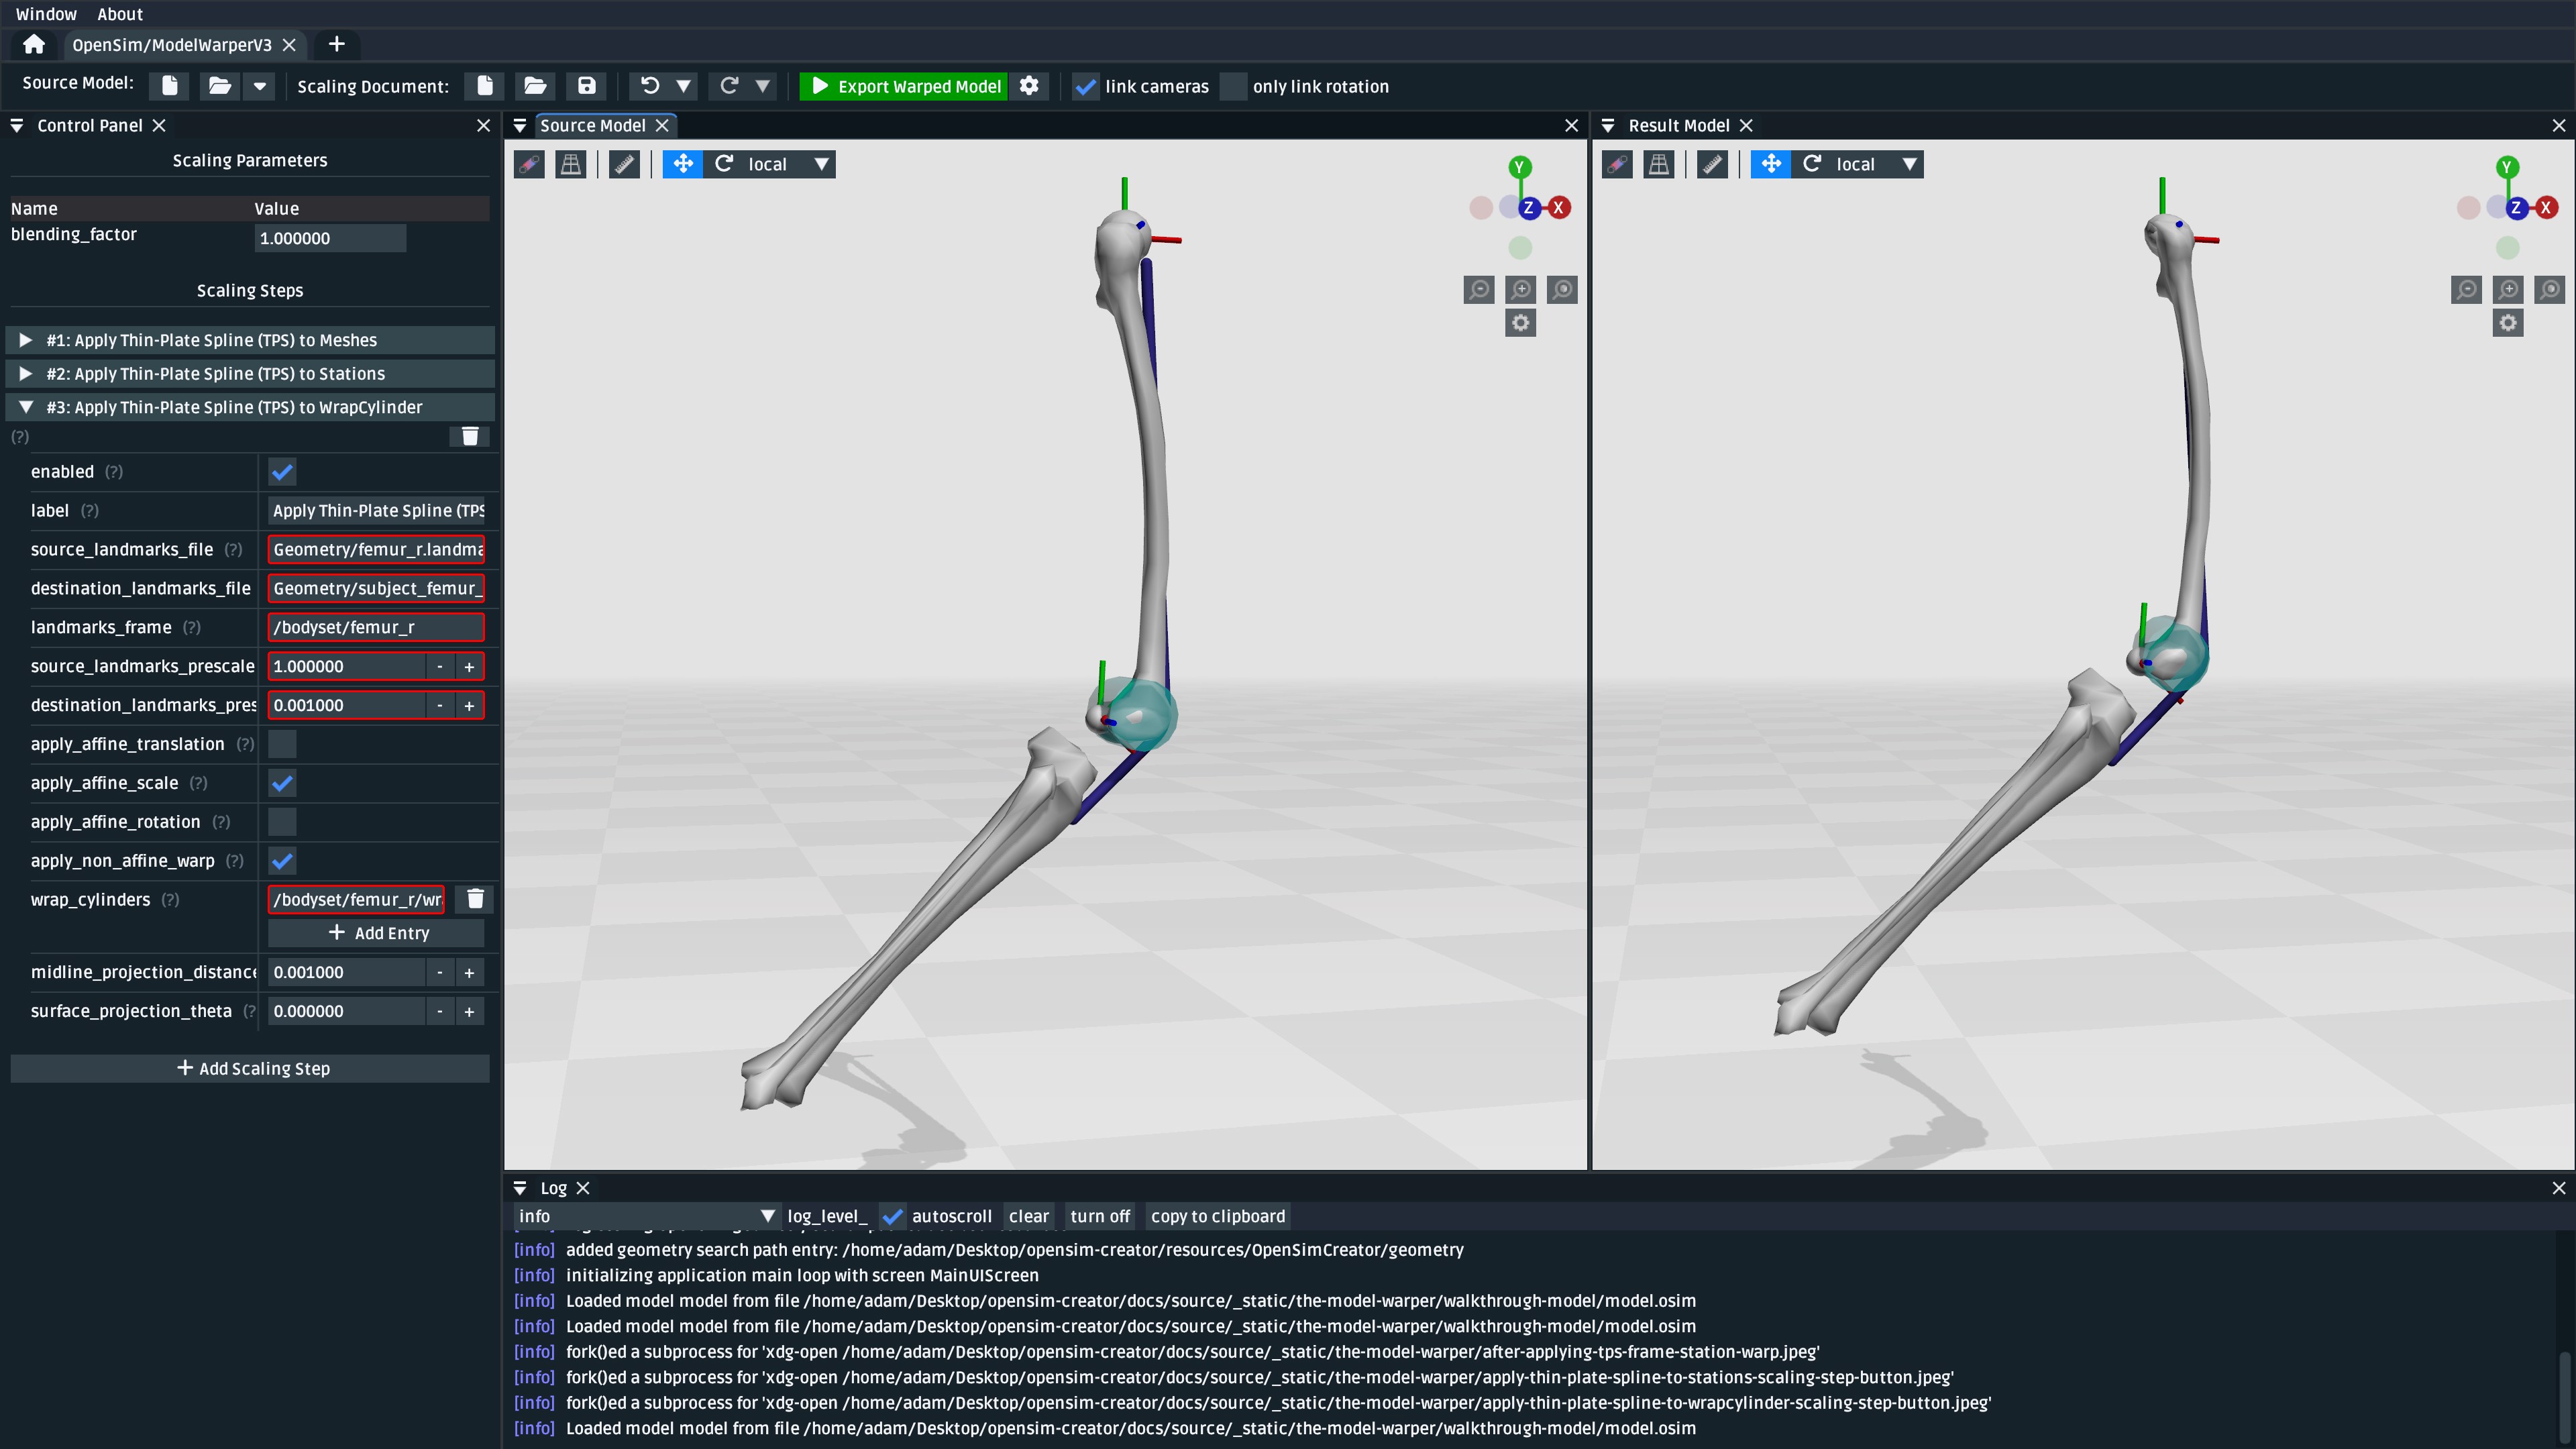Click X axis on Source Model gizmo
Screen dimensions: 2576x1449
click(x=1558, y=208)
